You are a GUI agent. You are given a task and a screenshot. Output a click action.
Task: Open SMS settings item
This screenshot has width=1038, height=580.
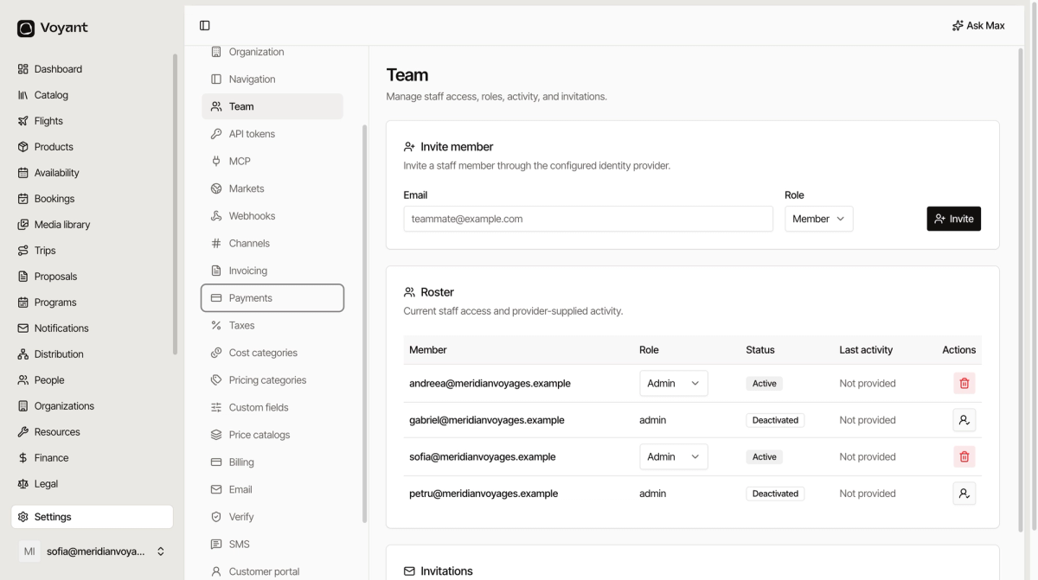272,545
